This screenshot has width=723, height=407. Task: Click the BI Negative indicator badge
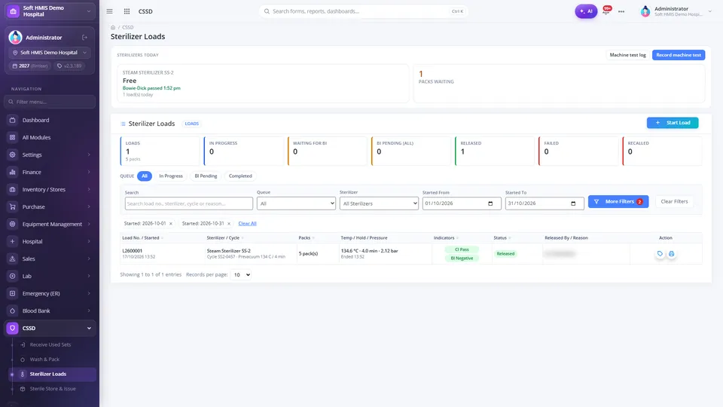coord(462,259)
